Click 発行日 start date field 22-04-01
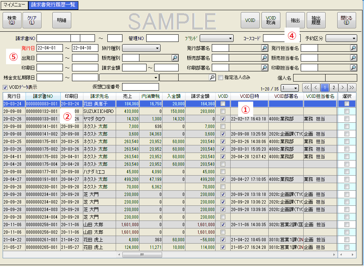The height and width of the screenshot is (270, 364). tap(50, 48)
